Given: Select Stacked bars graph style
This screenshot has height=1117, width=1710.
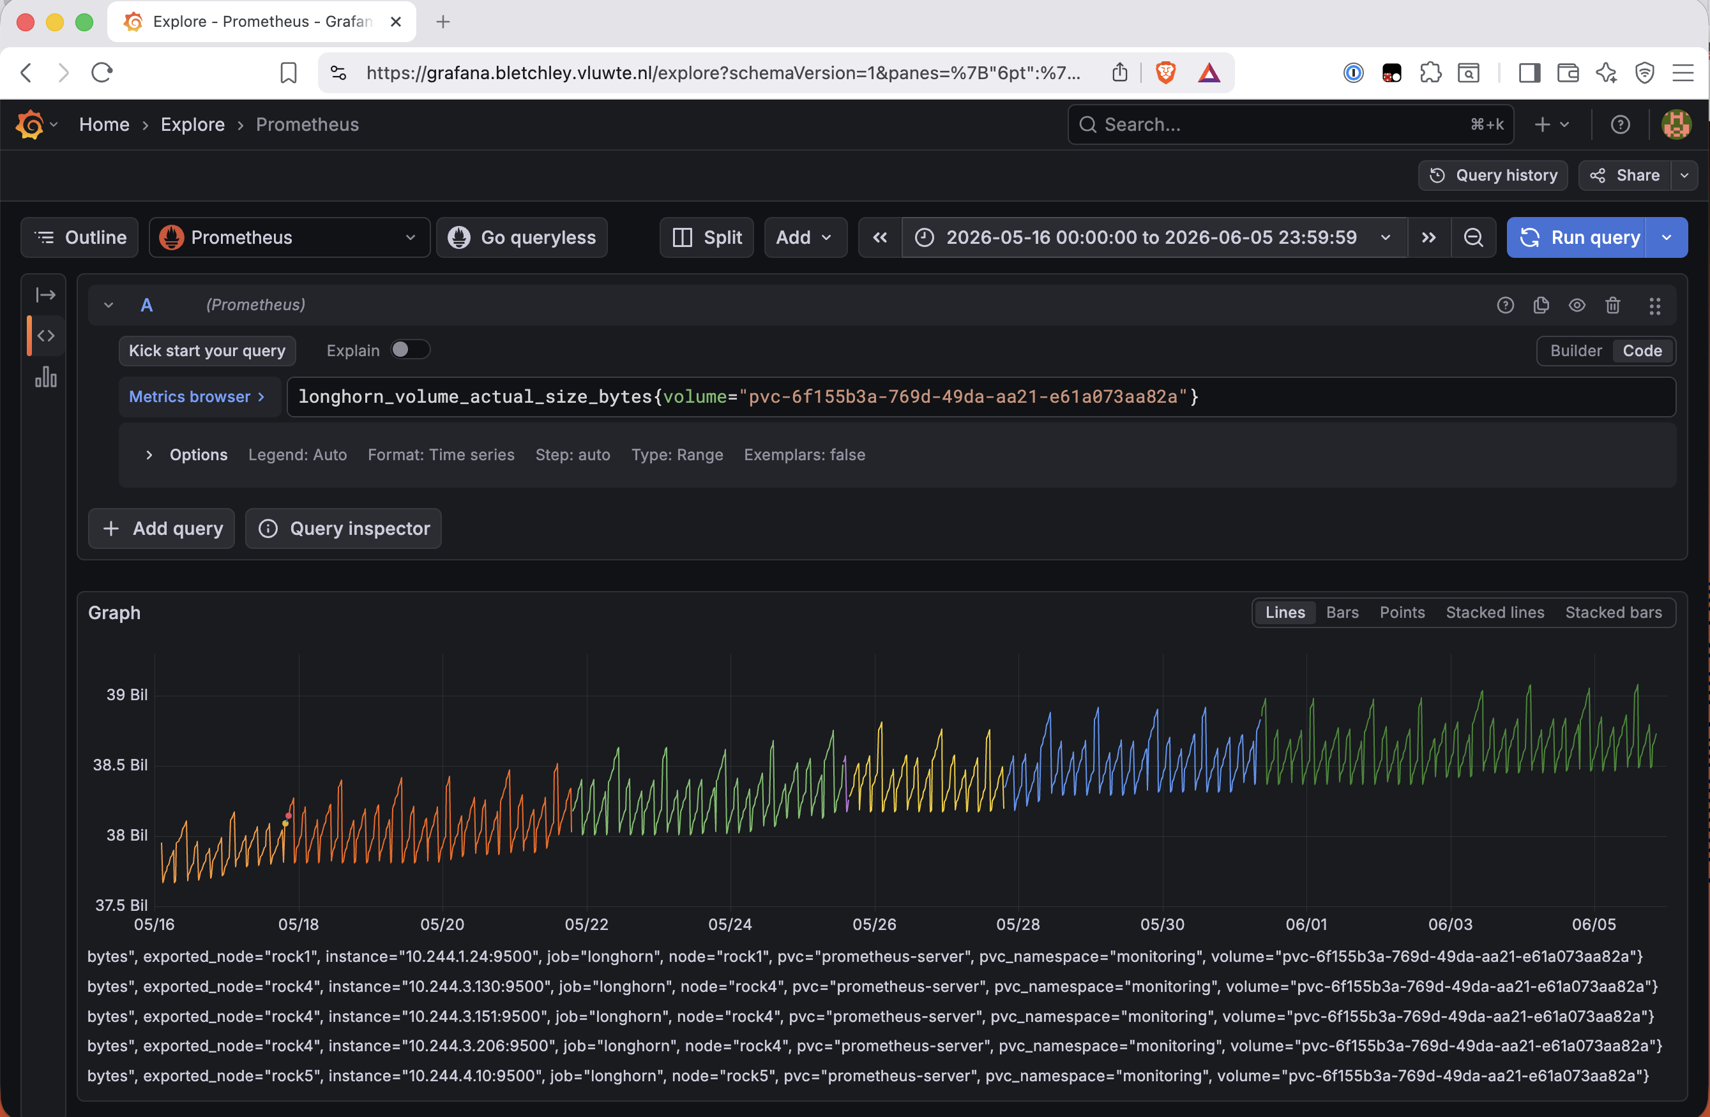Looking at the screenshot, I should pyautogui.click(x=1613, y=613).
